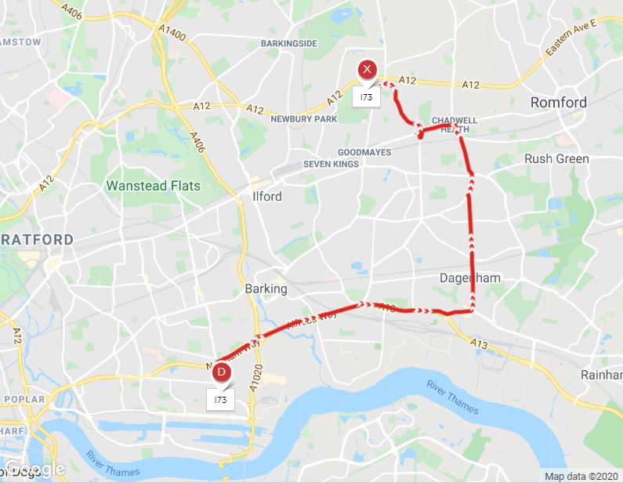Click the A13 road label near Rainham
623x483 pixels.
479,343
